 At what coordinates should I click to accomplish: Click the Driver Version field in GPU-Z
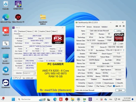105,67
